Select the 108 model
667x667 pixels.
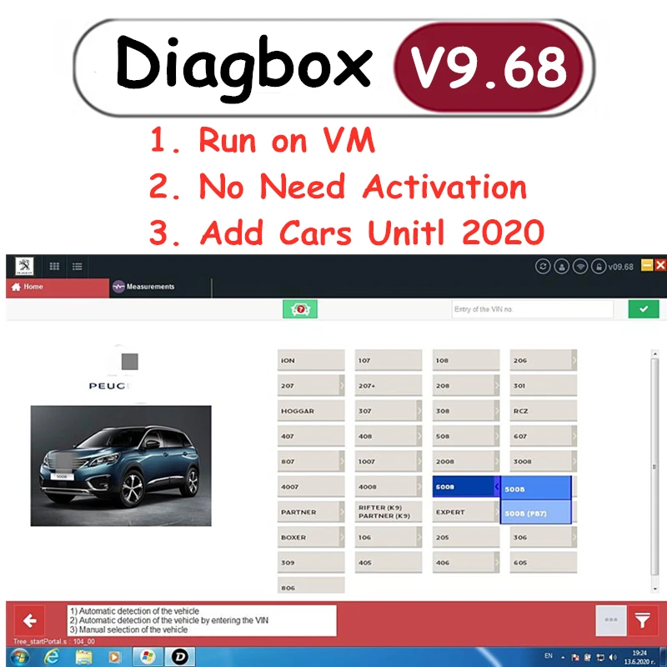[466, 360]
